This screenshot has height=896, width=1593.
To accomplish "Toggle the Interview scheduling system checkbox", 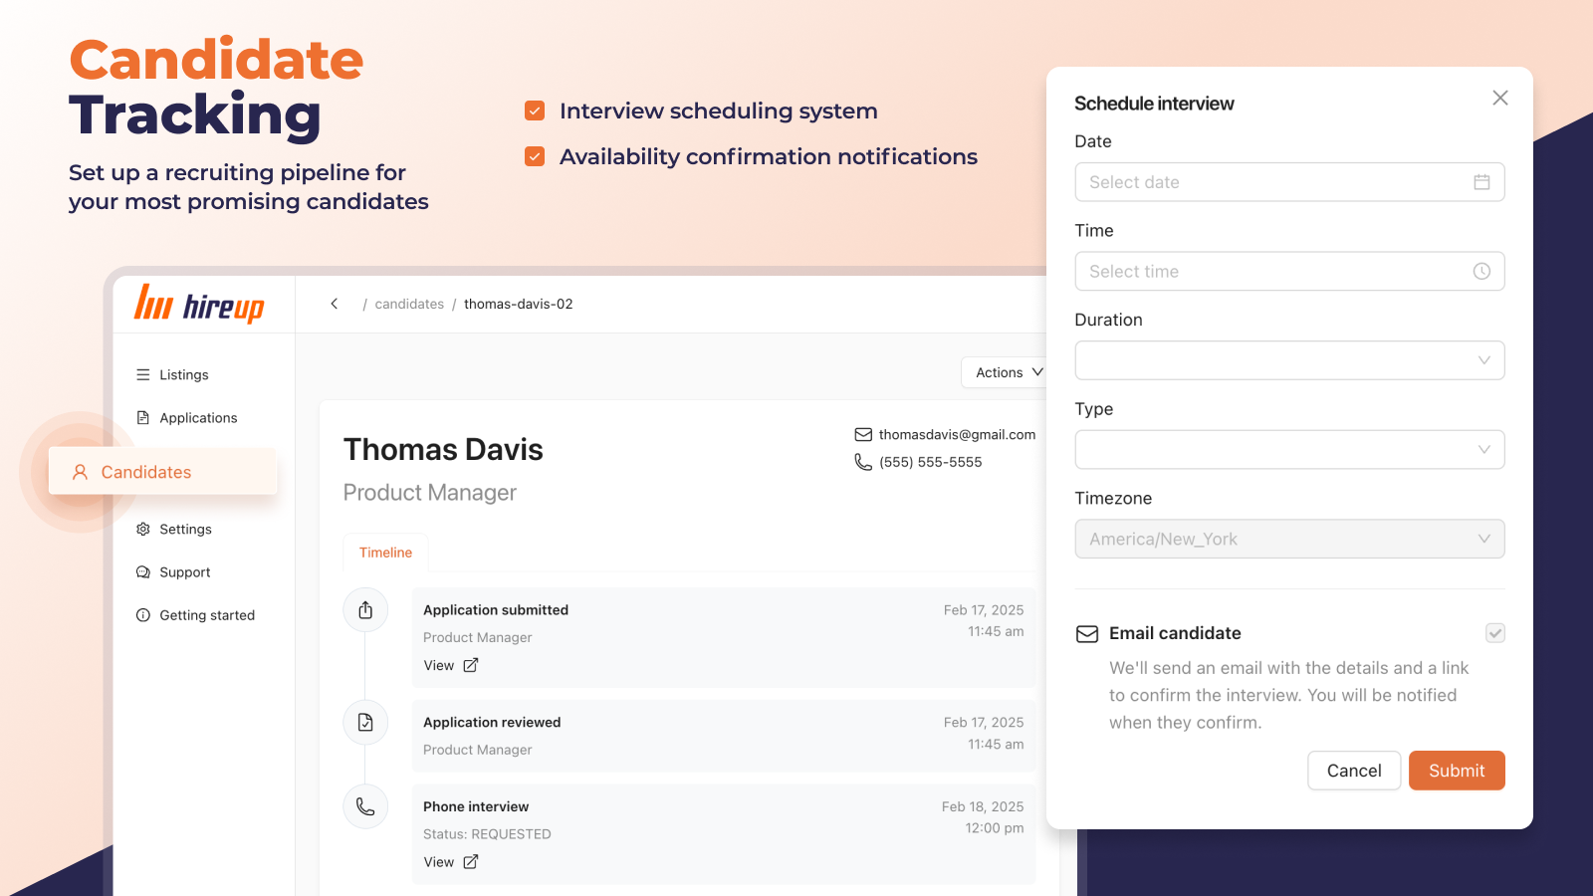I will (x=535, y=111).
